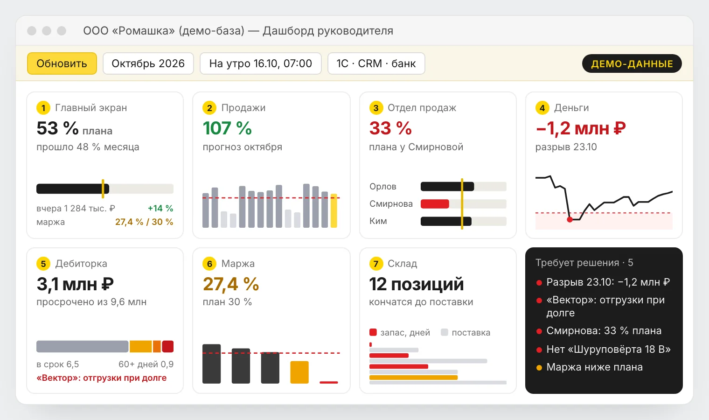Click the «Требует решения · 5» heading
This screenshot has height=420, width=709.
tap(584, 263)
